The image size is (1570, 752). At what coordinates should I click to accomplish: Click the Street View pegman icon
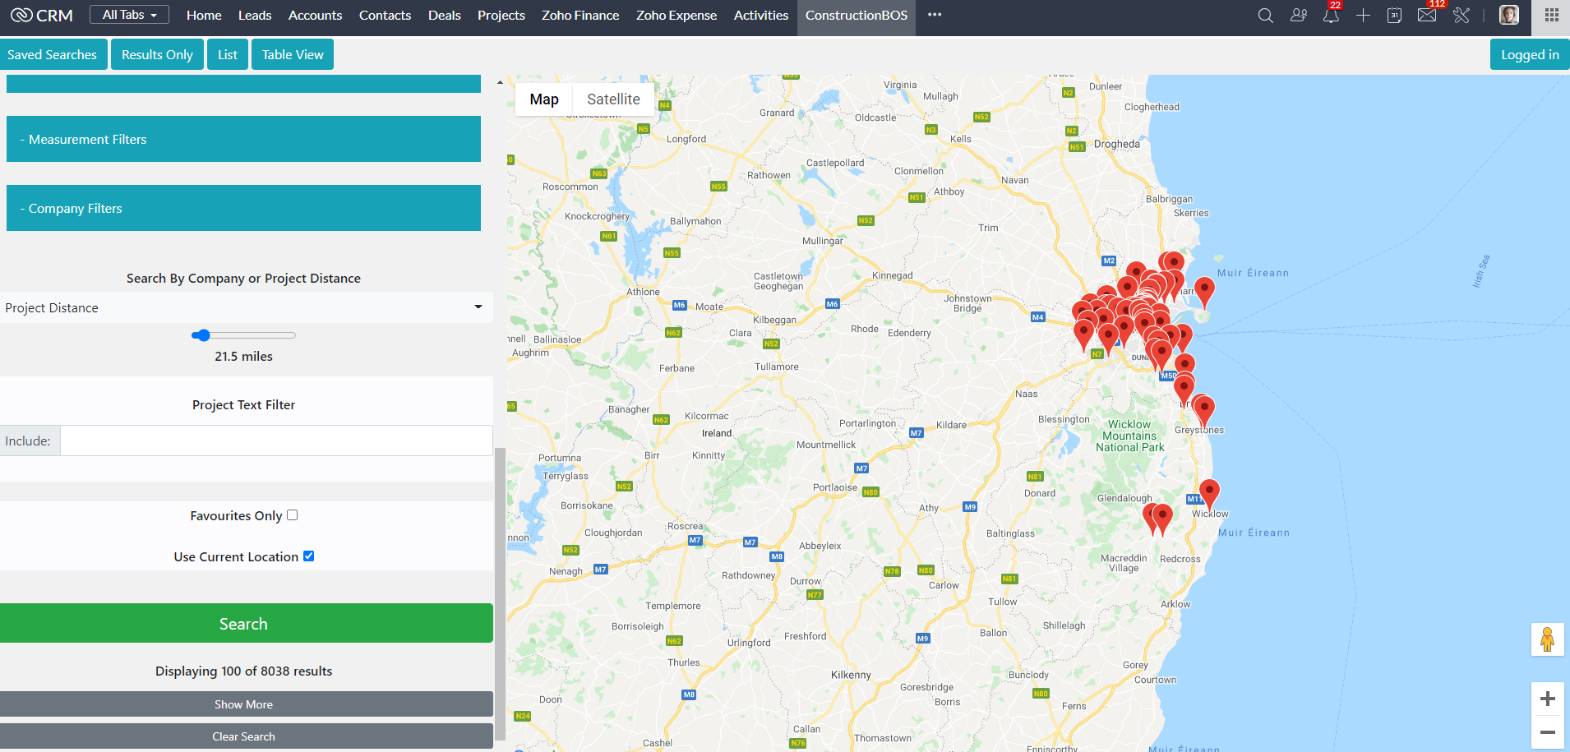[x=1547, y=639]
